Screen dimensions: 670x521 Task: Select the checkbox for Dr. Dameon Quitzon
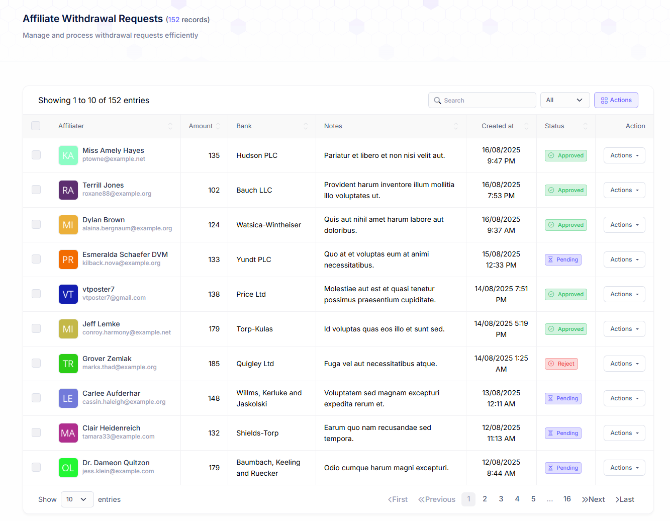click(36, 467)
